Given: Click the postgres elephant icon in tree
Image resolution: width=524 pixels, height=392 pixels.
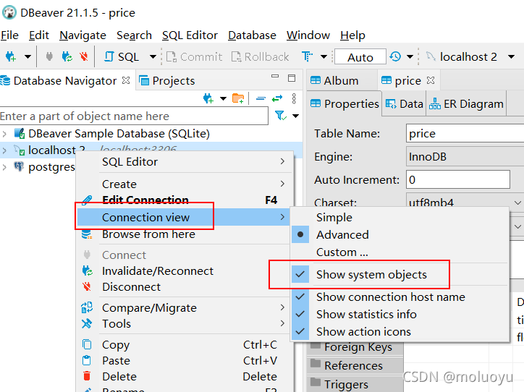Looking at the screenshot, I should tap(19, 166).
